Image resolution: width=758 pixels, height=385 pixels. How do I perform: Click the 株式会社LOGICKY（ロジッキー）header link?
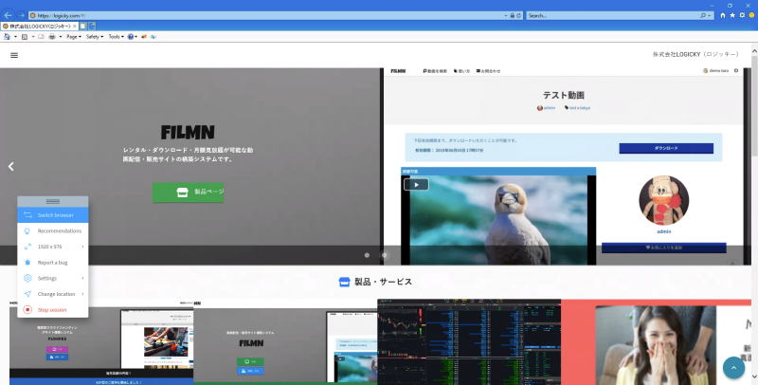coord(695,55)
